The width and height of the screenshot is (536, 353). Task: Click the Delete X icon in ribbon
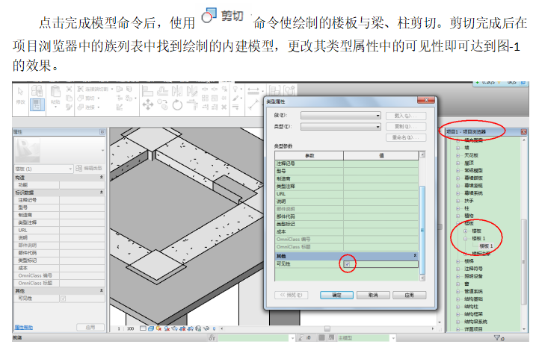(224, 107)
